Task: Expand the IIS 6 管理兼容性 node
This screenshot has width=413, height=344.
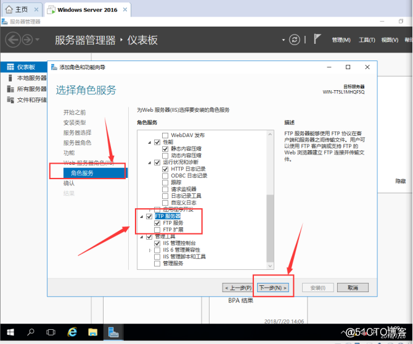Action: click(x=150, y=250)
